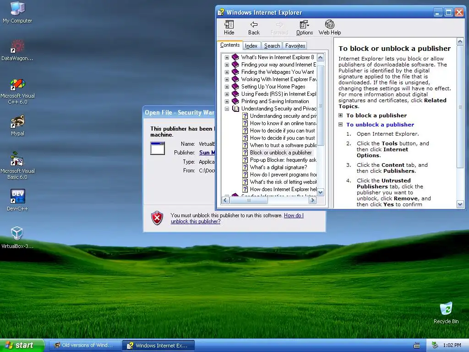Click the safely remove hardware tray icon
Image resolution: width=469 pixels, height=352 pixels.
tap(435, 345)
